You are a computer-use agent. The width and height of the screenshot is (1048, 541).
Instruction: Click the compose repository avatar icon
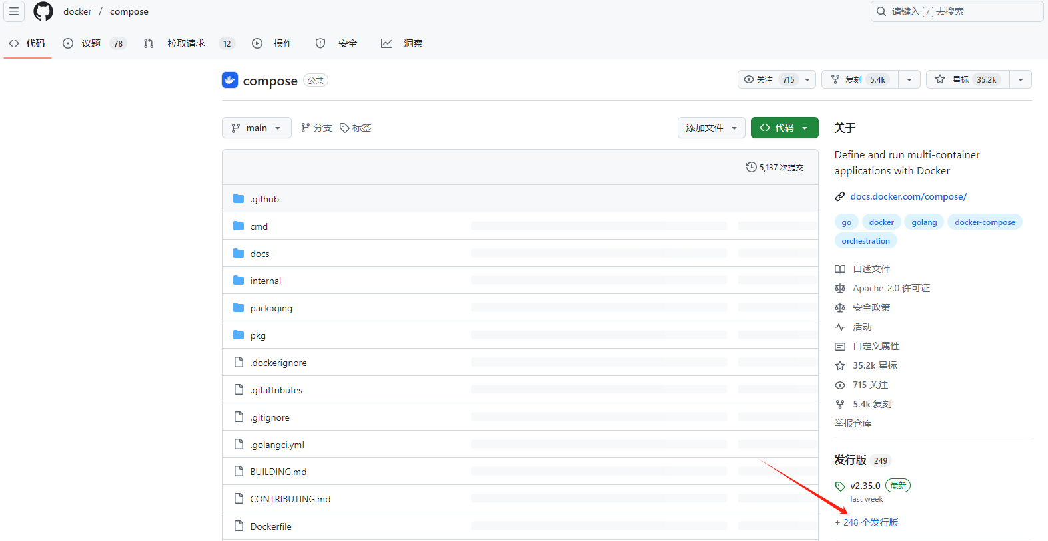[230, 80]
